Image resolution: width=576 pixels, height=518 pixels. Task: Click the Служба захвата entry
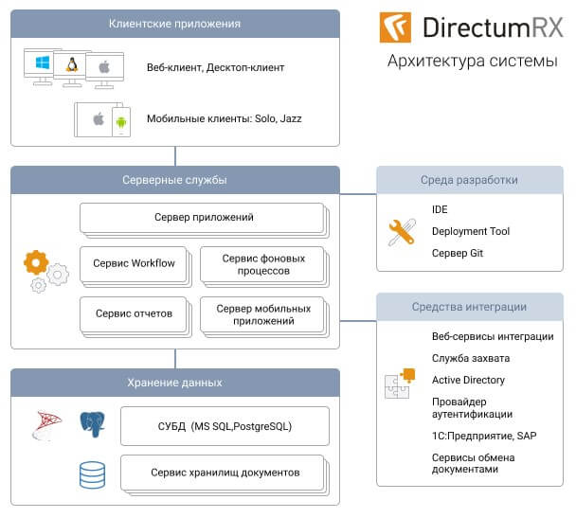(x=471, y=358)
